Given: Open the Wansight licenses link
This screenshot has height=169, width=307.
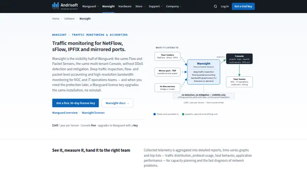Looking at the screenshot, I should coord(93,113).
